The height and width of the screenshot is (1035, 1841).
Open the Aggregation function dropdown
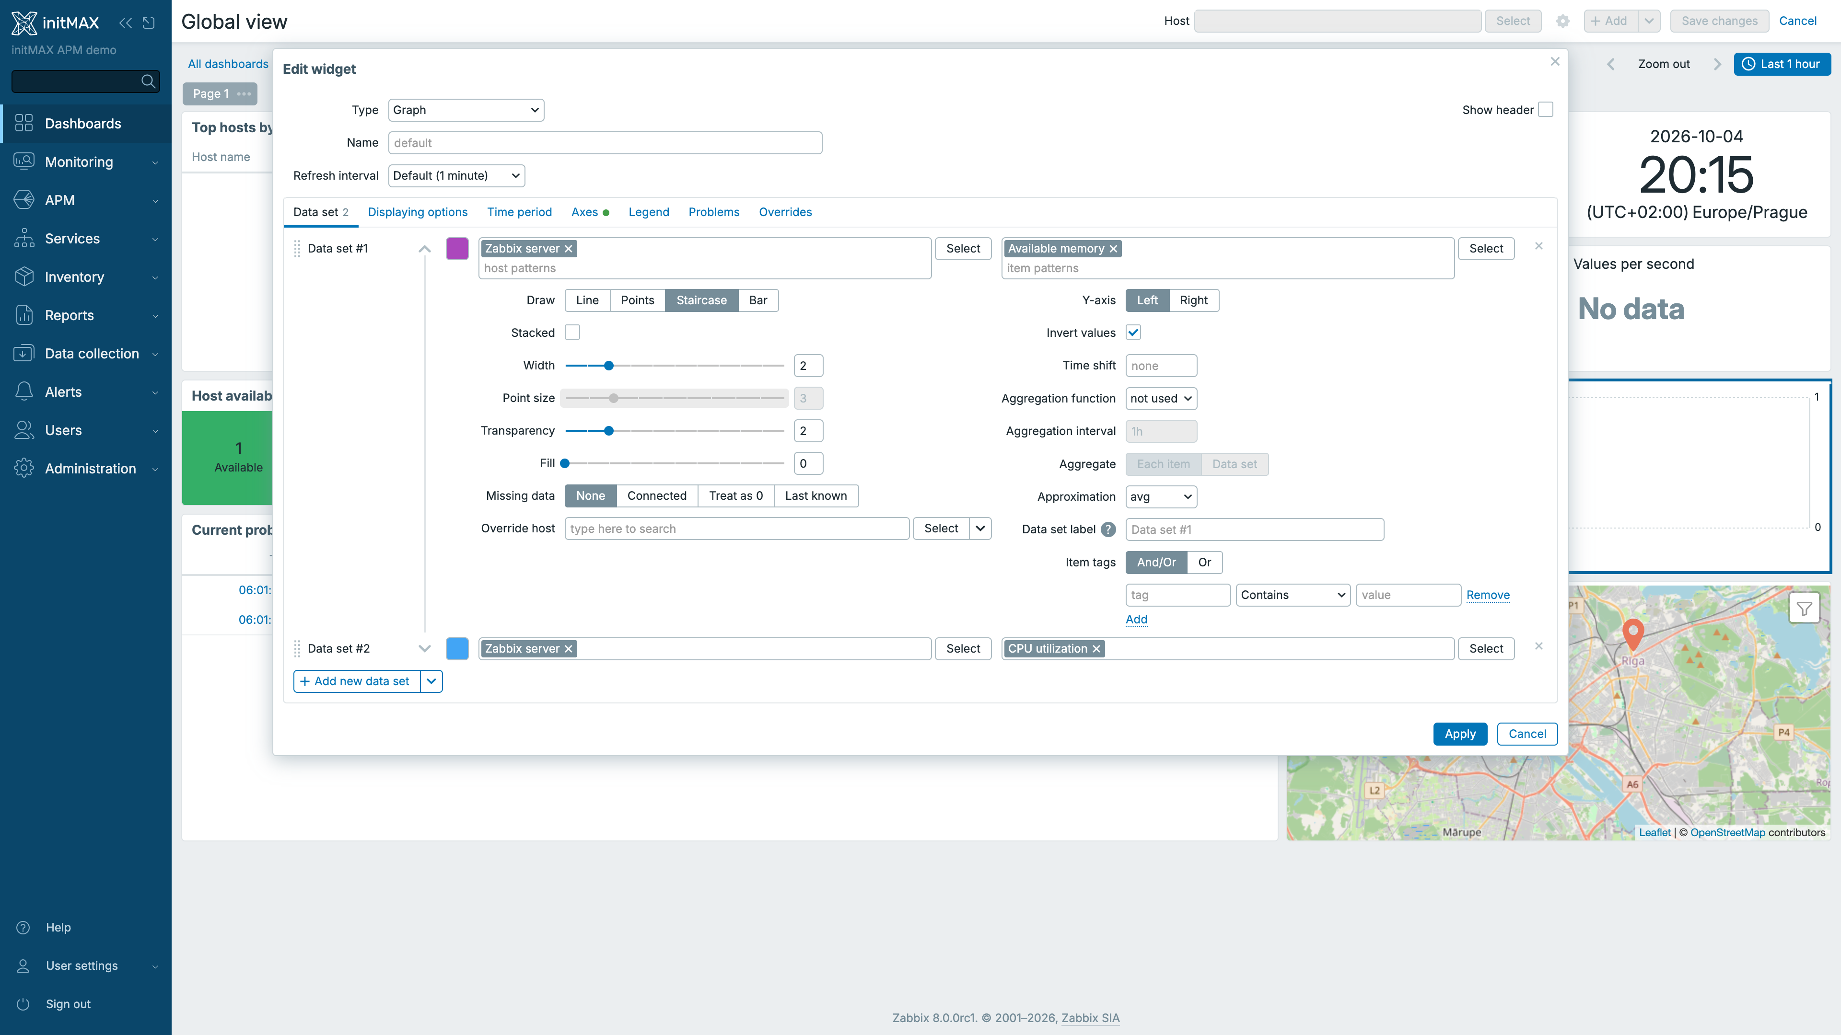(x=1161, y=399)
